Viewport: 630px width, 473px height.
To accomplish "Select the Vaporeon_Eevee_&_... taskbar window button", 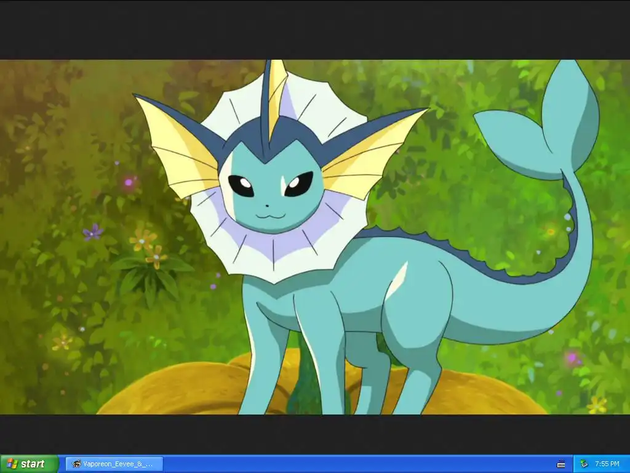I will pos(114,464).
